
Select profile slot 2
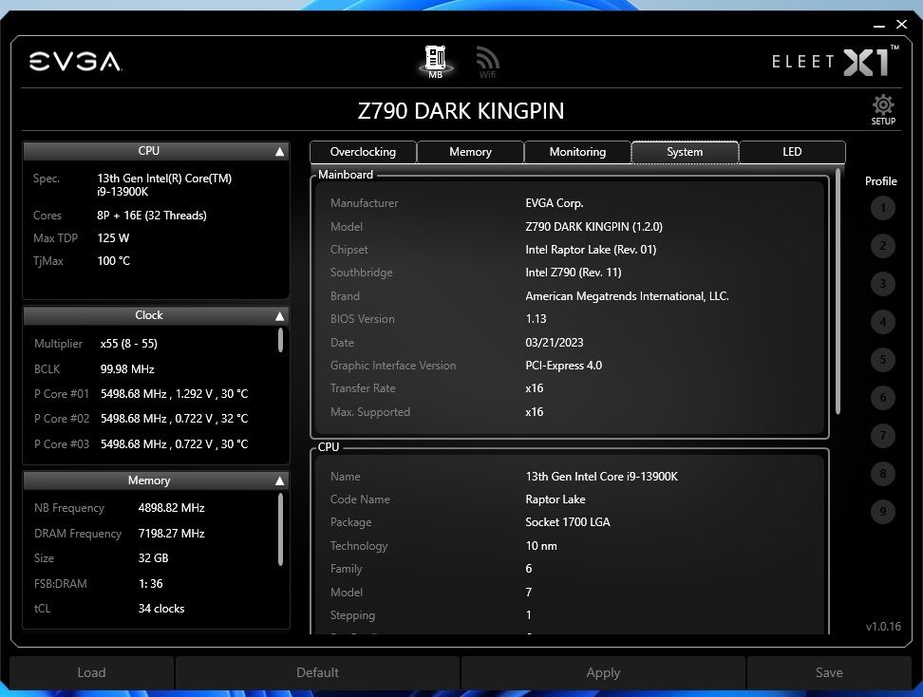(882, 246)
